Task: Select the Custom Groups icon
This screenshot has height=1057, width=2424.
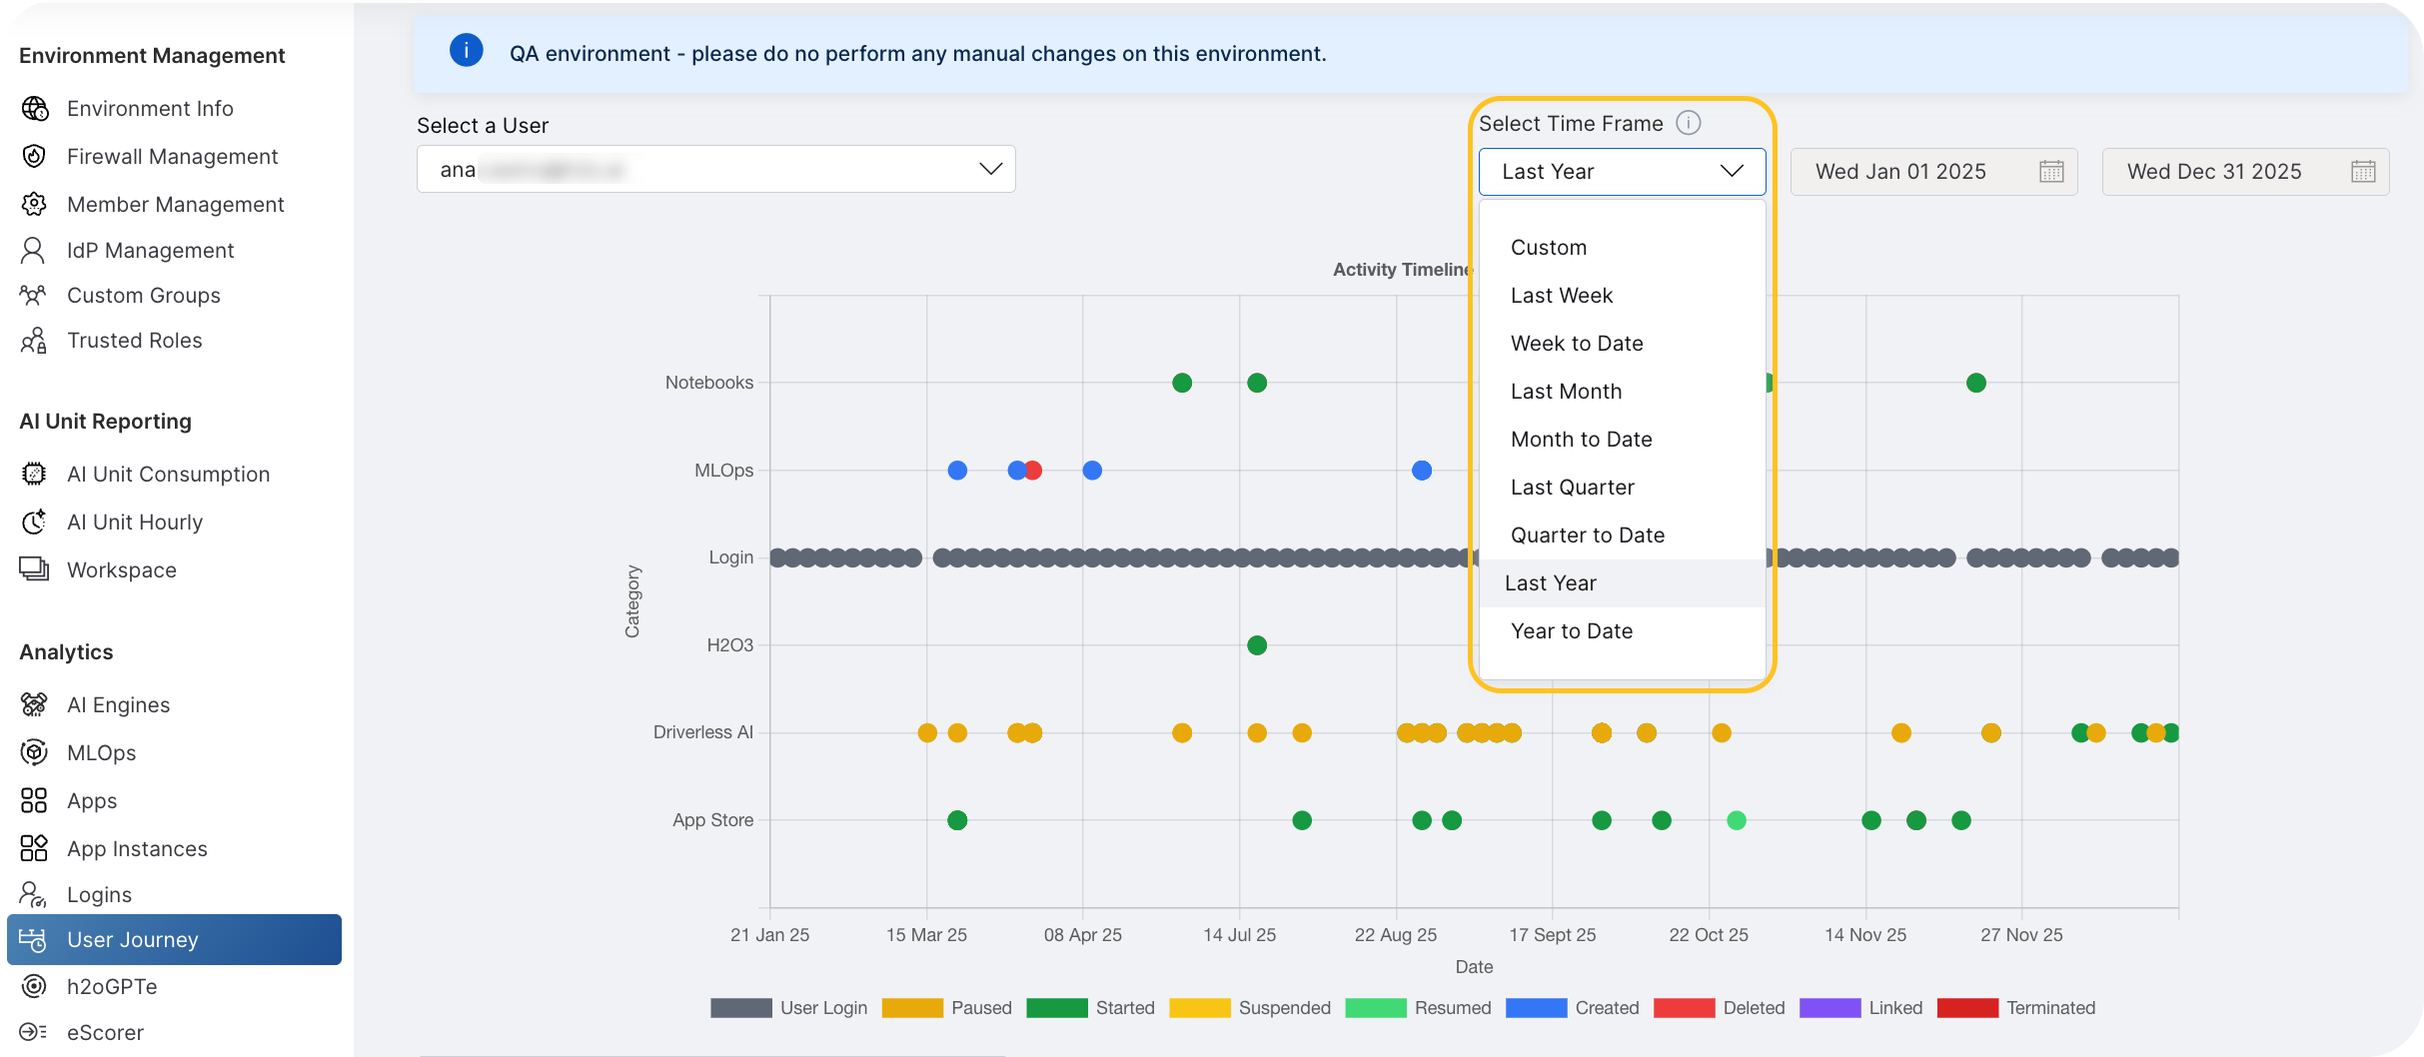Action: click(33, 295)
